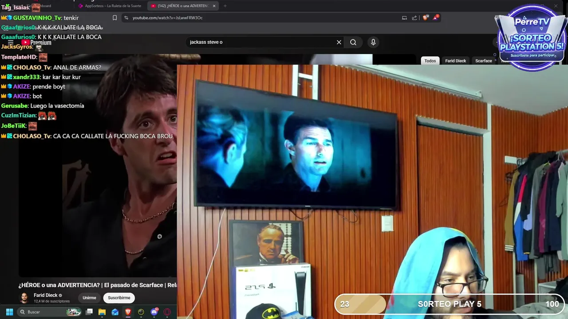
Task: Click the TemplateHD chat username
Action: point(19,58)
